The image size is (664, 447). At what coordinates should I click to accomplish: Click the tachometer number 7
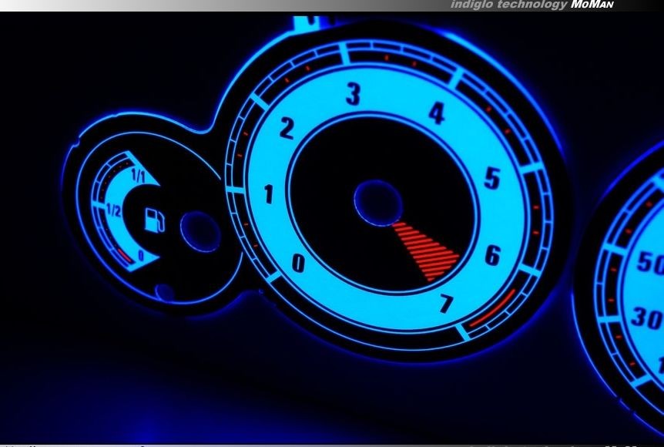(x=446, y=304)
